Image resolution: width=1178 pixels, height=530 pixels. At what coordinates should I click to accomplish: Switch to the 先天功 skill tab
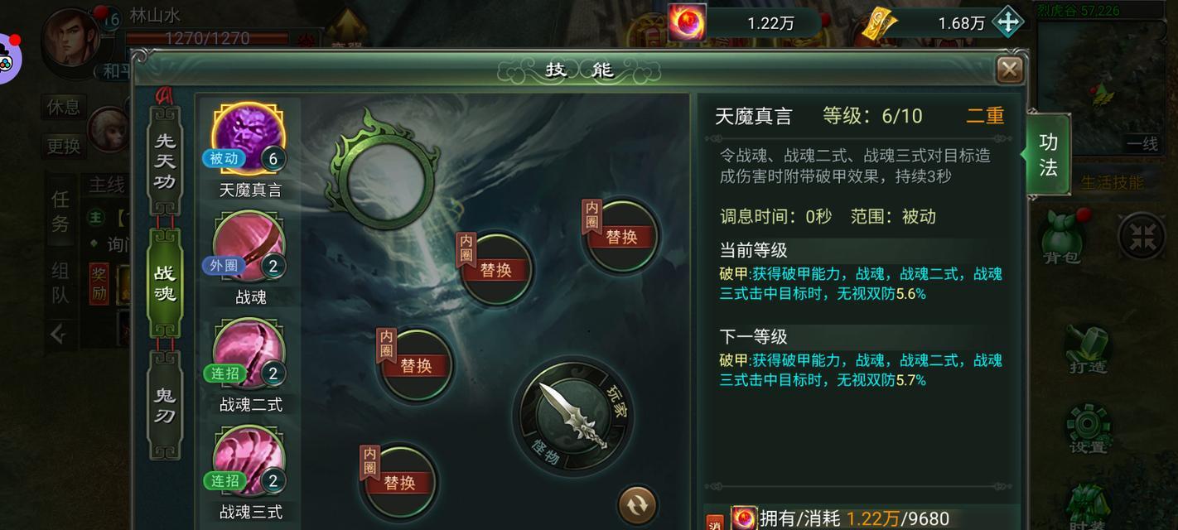coord(165,161)
